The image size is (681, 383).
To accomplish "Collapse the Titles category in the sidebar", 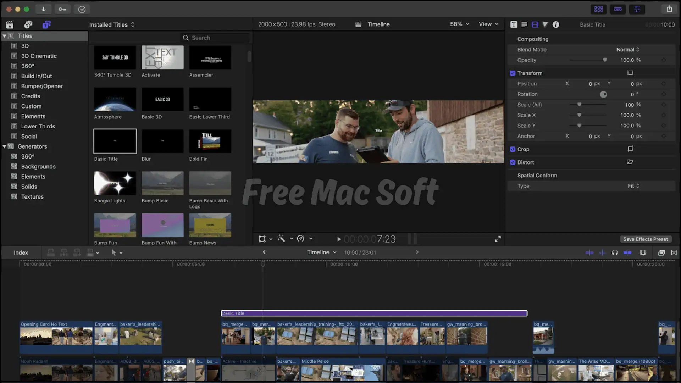I will pyautogui.click(x=5, y=36).
